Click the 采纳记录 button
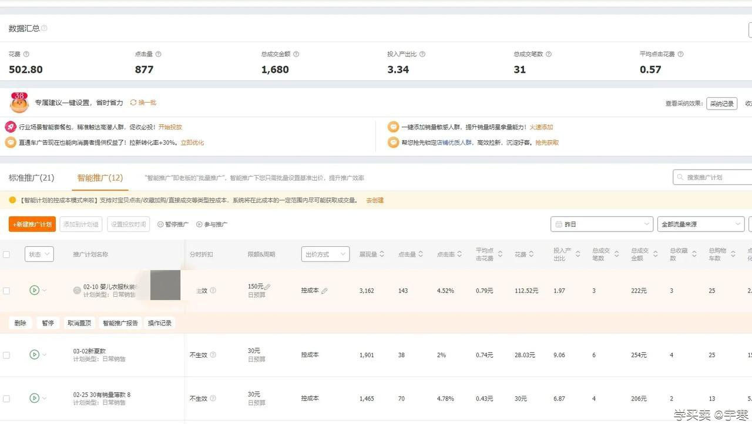 (x=721, y=104)
